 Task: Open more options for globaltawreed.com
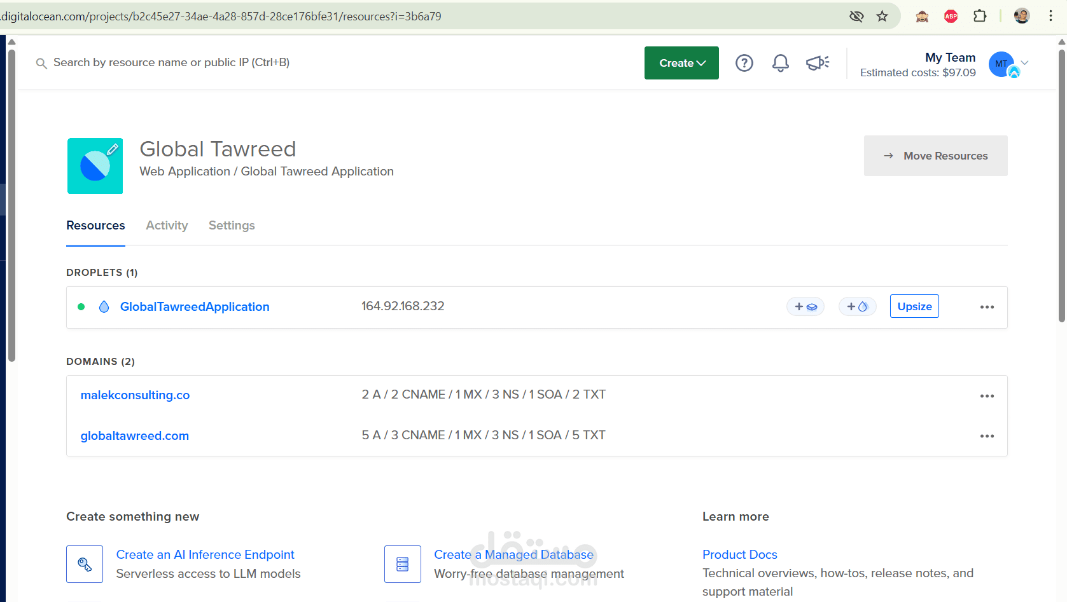pos(987,436)
